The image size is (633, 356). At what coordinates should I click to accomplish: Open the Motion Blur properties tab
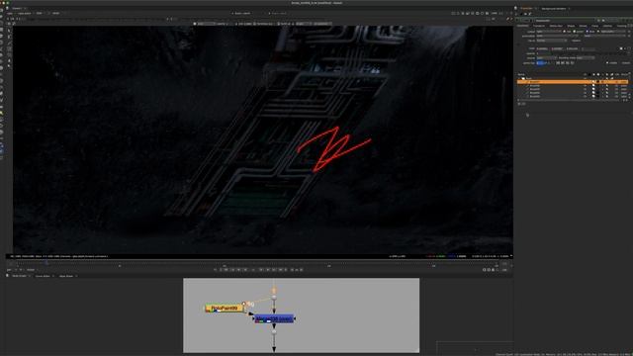(556, 26)
